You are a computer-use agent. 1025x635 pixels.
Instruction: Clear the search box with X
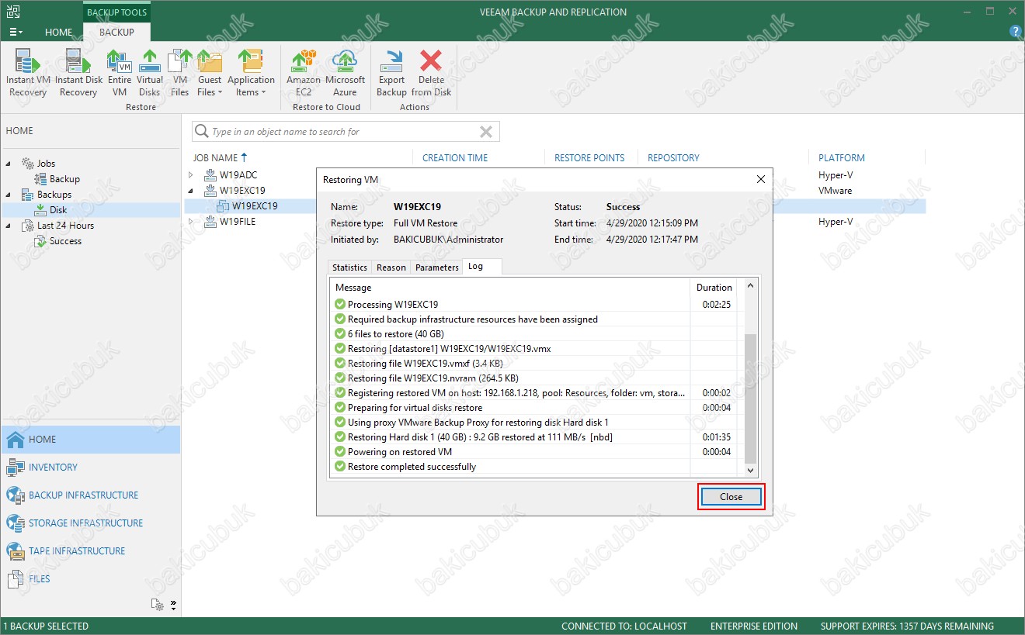tap(486, 132)
